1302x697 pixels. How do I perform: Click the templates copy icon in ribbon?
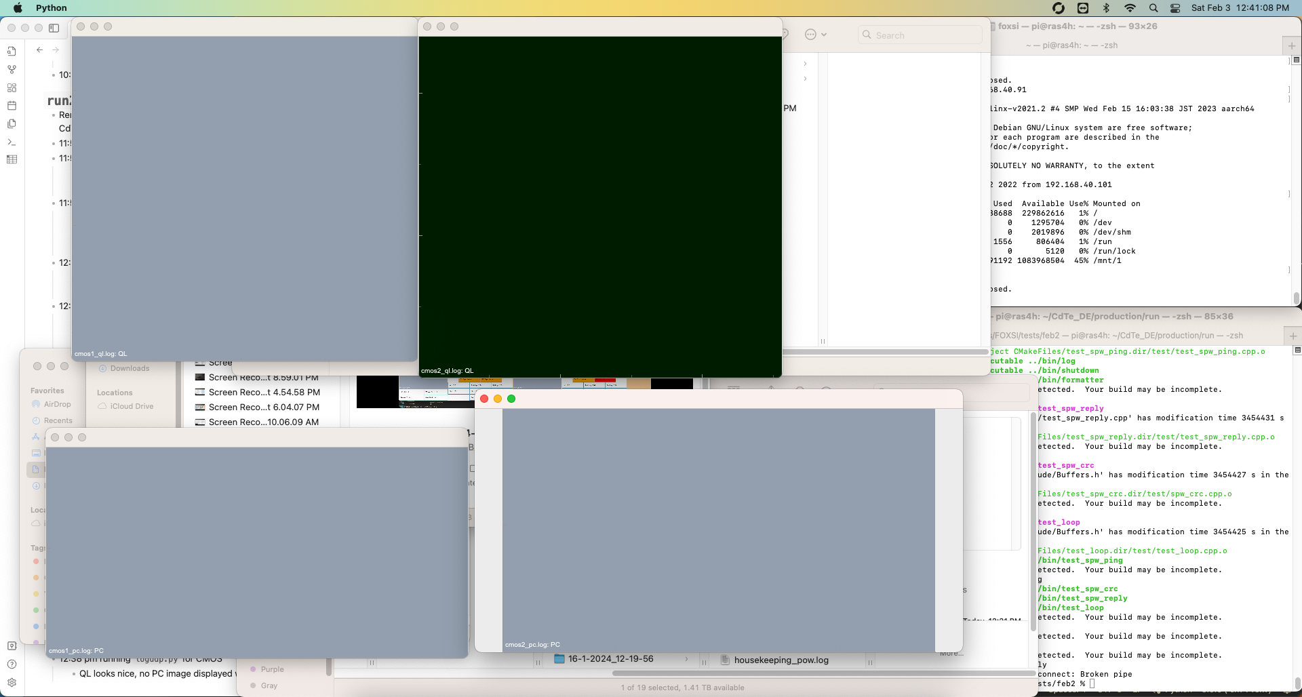12,124
